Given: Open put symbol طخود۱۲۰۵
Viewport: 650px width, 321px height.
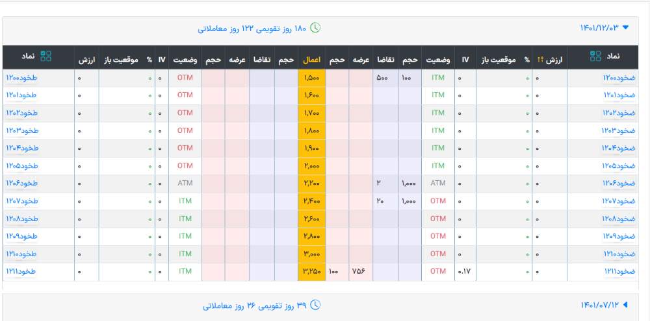Looking at the screenshot, I should [21, 166].
